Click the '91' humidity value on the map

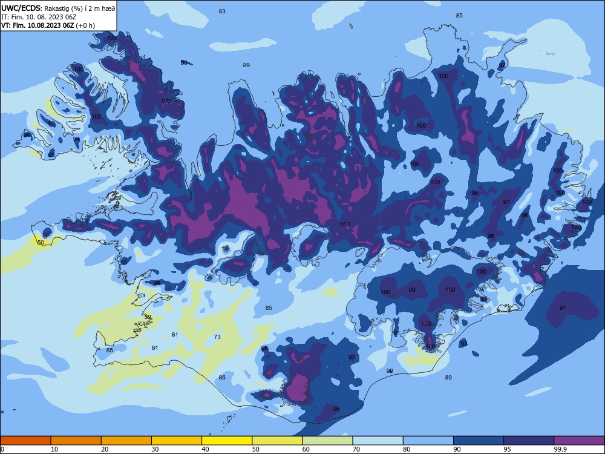(397, 333)
